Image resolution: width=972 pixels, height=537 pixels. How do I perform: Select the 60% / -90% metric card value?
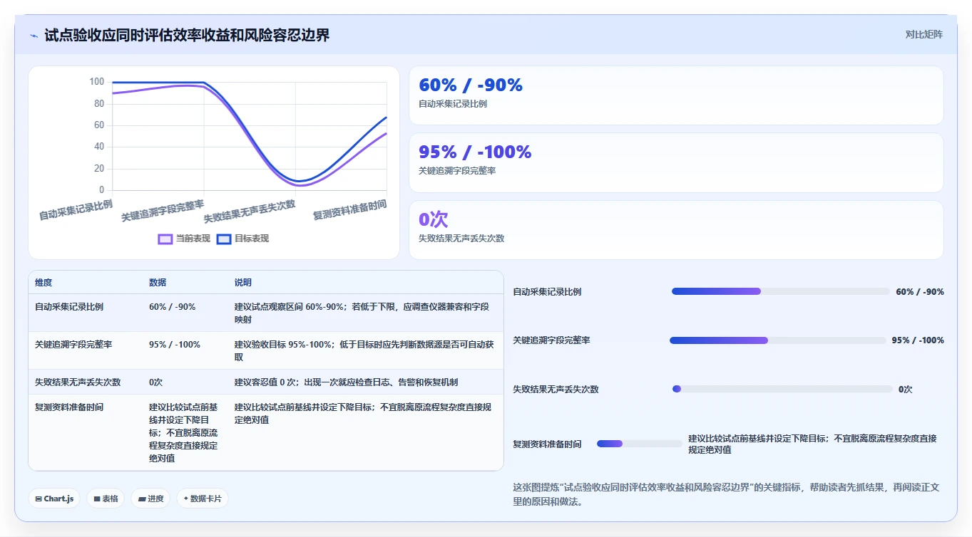471,85
